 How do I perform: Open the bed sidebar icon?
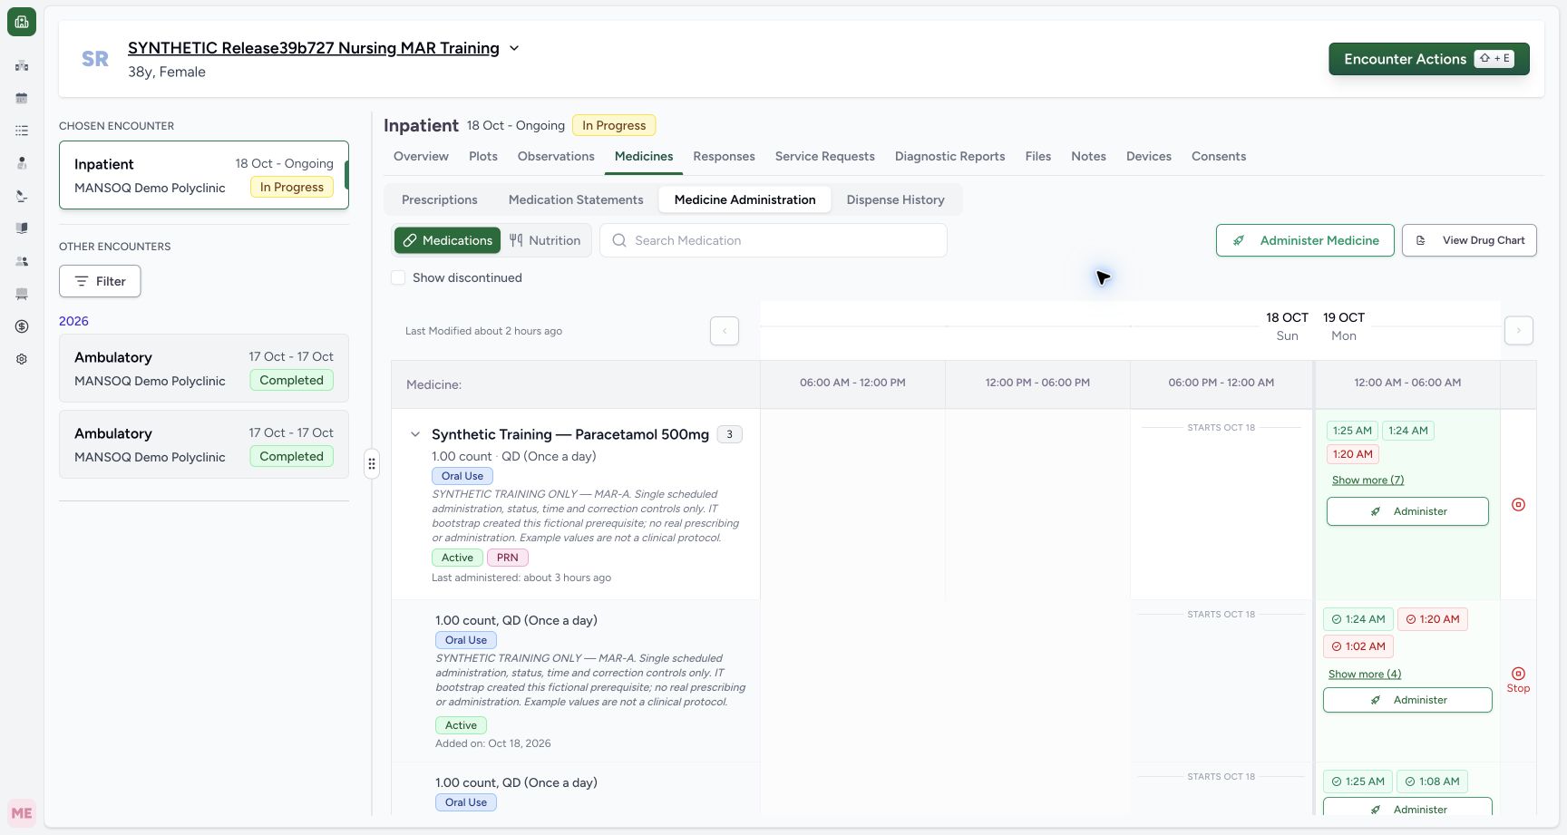pos(22,294)
